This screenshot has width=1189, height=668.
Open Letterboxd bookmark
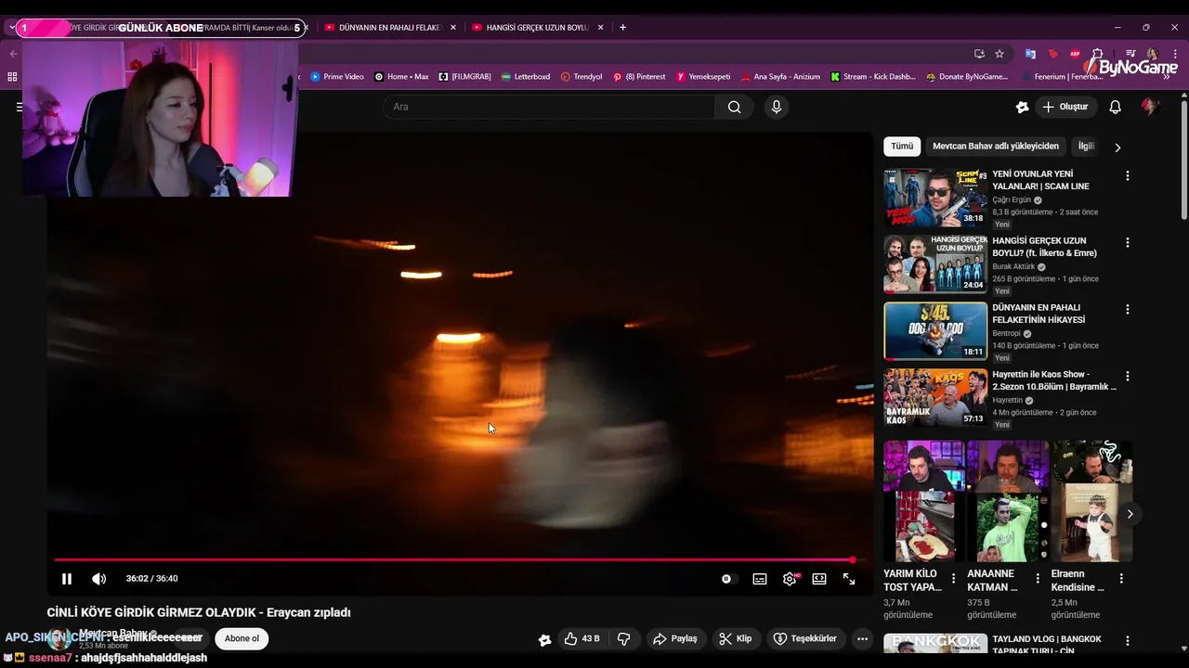525,77
